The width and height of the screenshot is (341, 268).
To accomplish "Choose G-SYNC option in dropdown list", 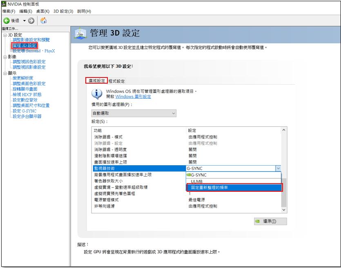I will (234, 175).
